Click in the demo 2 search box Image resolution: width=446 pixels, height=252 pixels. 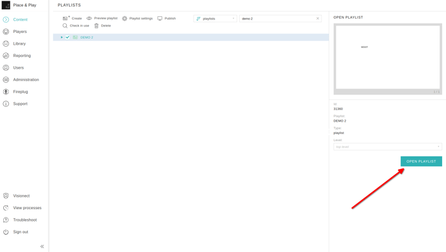[277, 19]
